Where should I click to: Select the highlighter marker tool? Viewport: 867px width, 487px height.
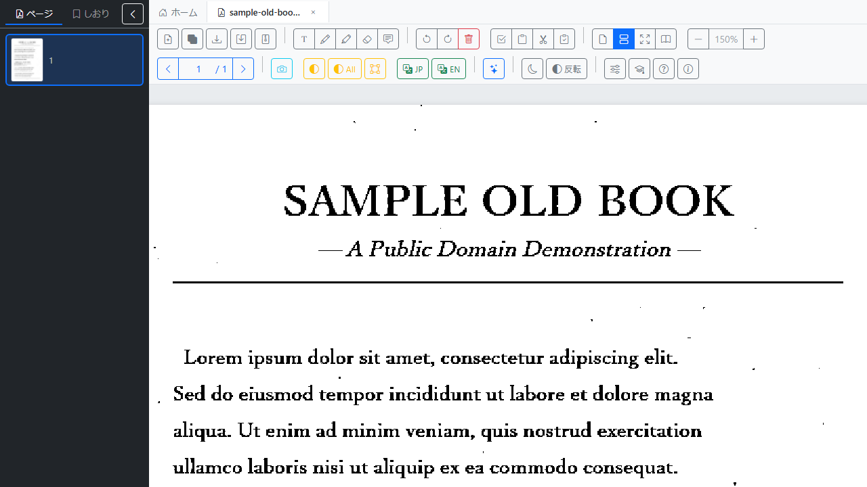pyautogui.click(x=346, y=39)
